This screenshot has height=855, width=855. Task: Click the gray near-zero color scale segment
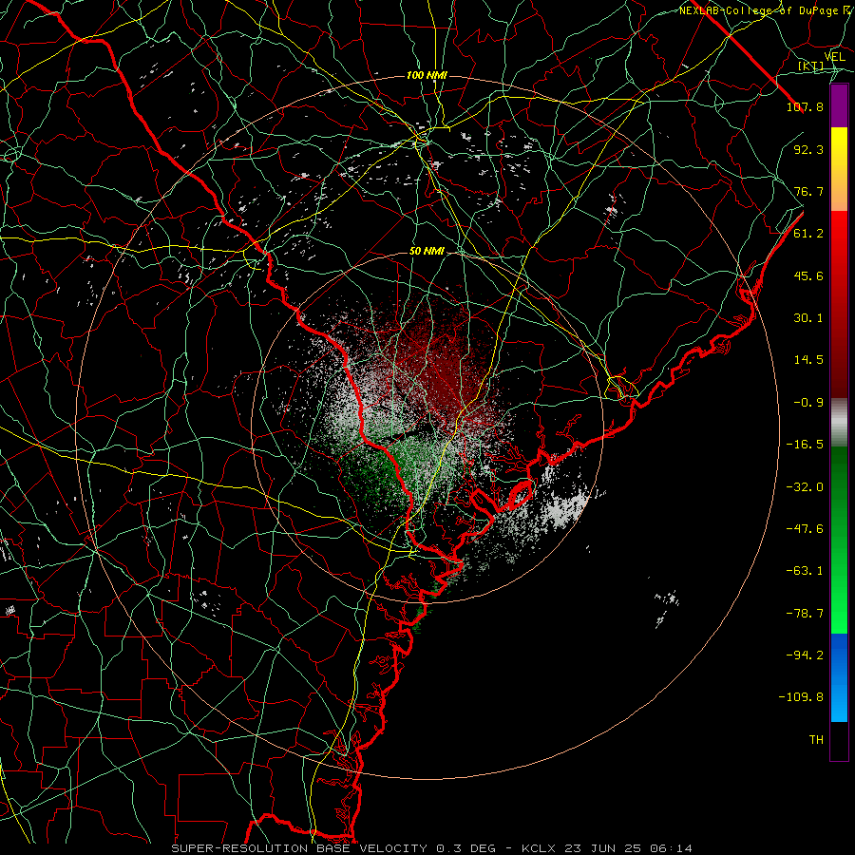point(839,423)
